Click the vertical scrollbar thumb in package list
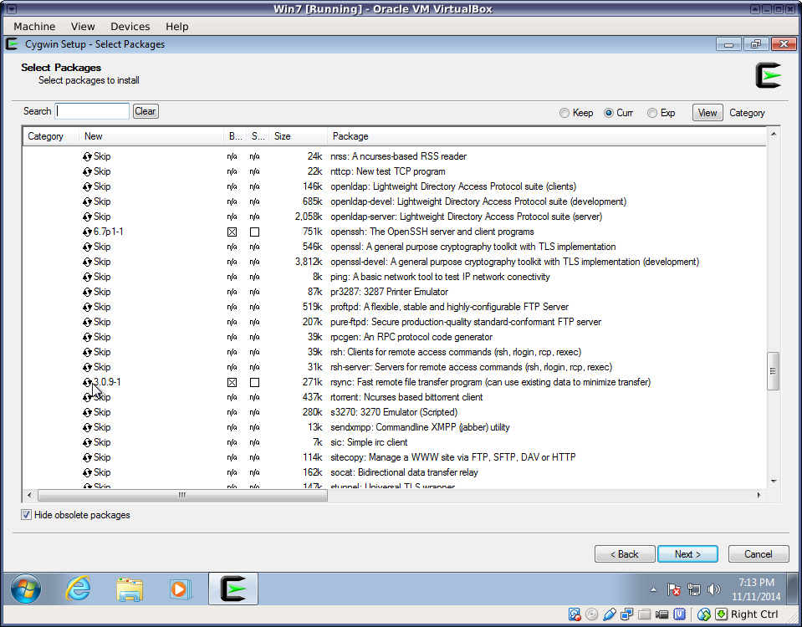The width and height of the screenshot is (802, 627). (773, 371)
